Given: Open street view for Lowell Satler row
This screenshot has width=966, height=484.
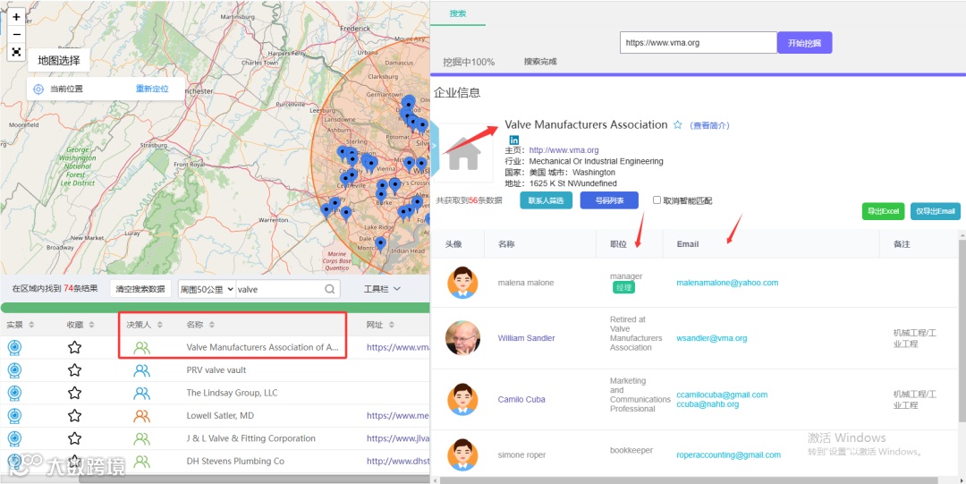Looking at the screenshot, I should pos(13,416).
